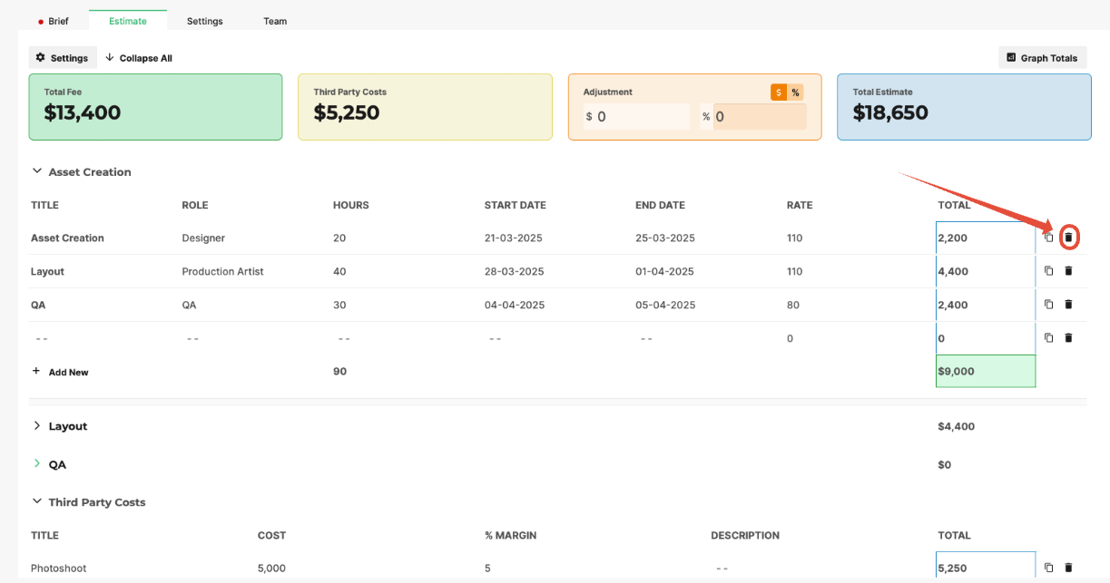Image resolution: width=1110 pixels, height=583 pixels.
Task: Collapse the Asset Creation section
Action: [x=37, y=170]
